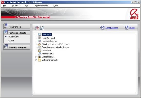141x98 pixels.
Task: Open the Guida help link
Action: tap(132, 28)
